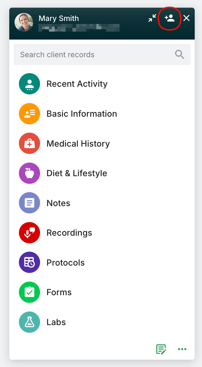
Task: Click the red Medical History icon
Action: click(x=29, y=144)
